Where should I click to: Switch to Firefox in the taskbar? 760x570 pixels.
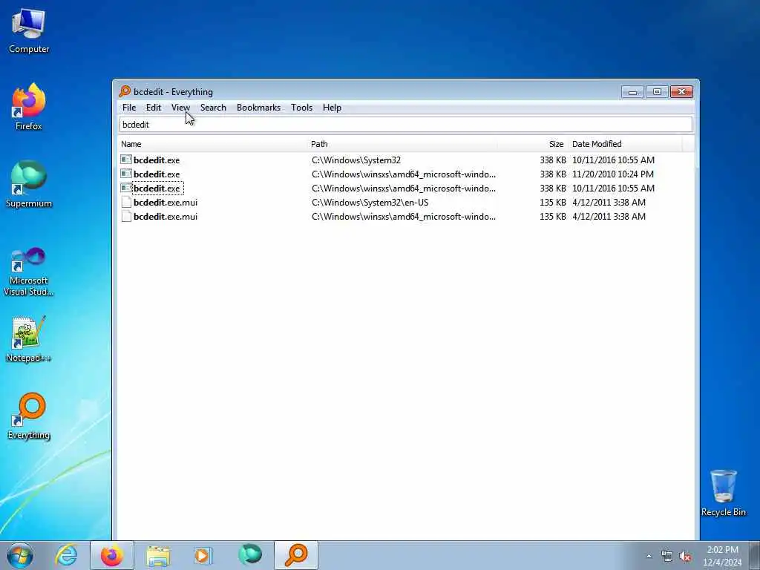click(x=112, y=555)
